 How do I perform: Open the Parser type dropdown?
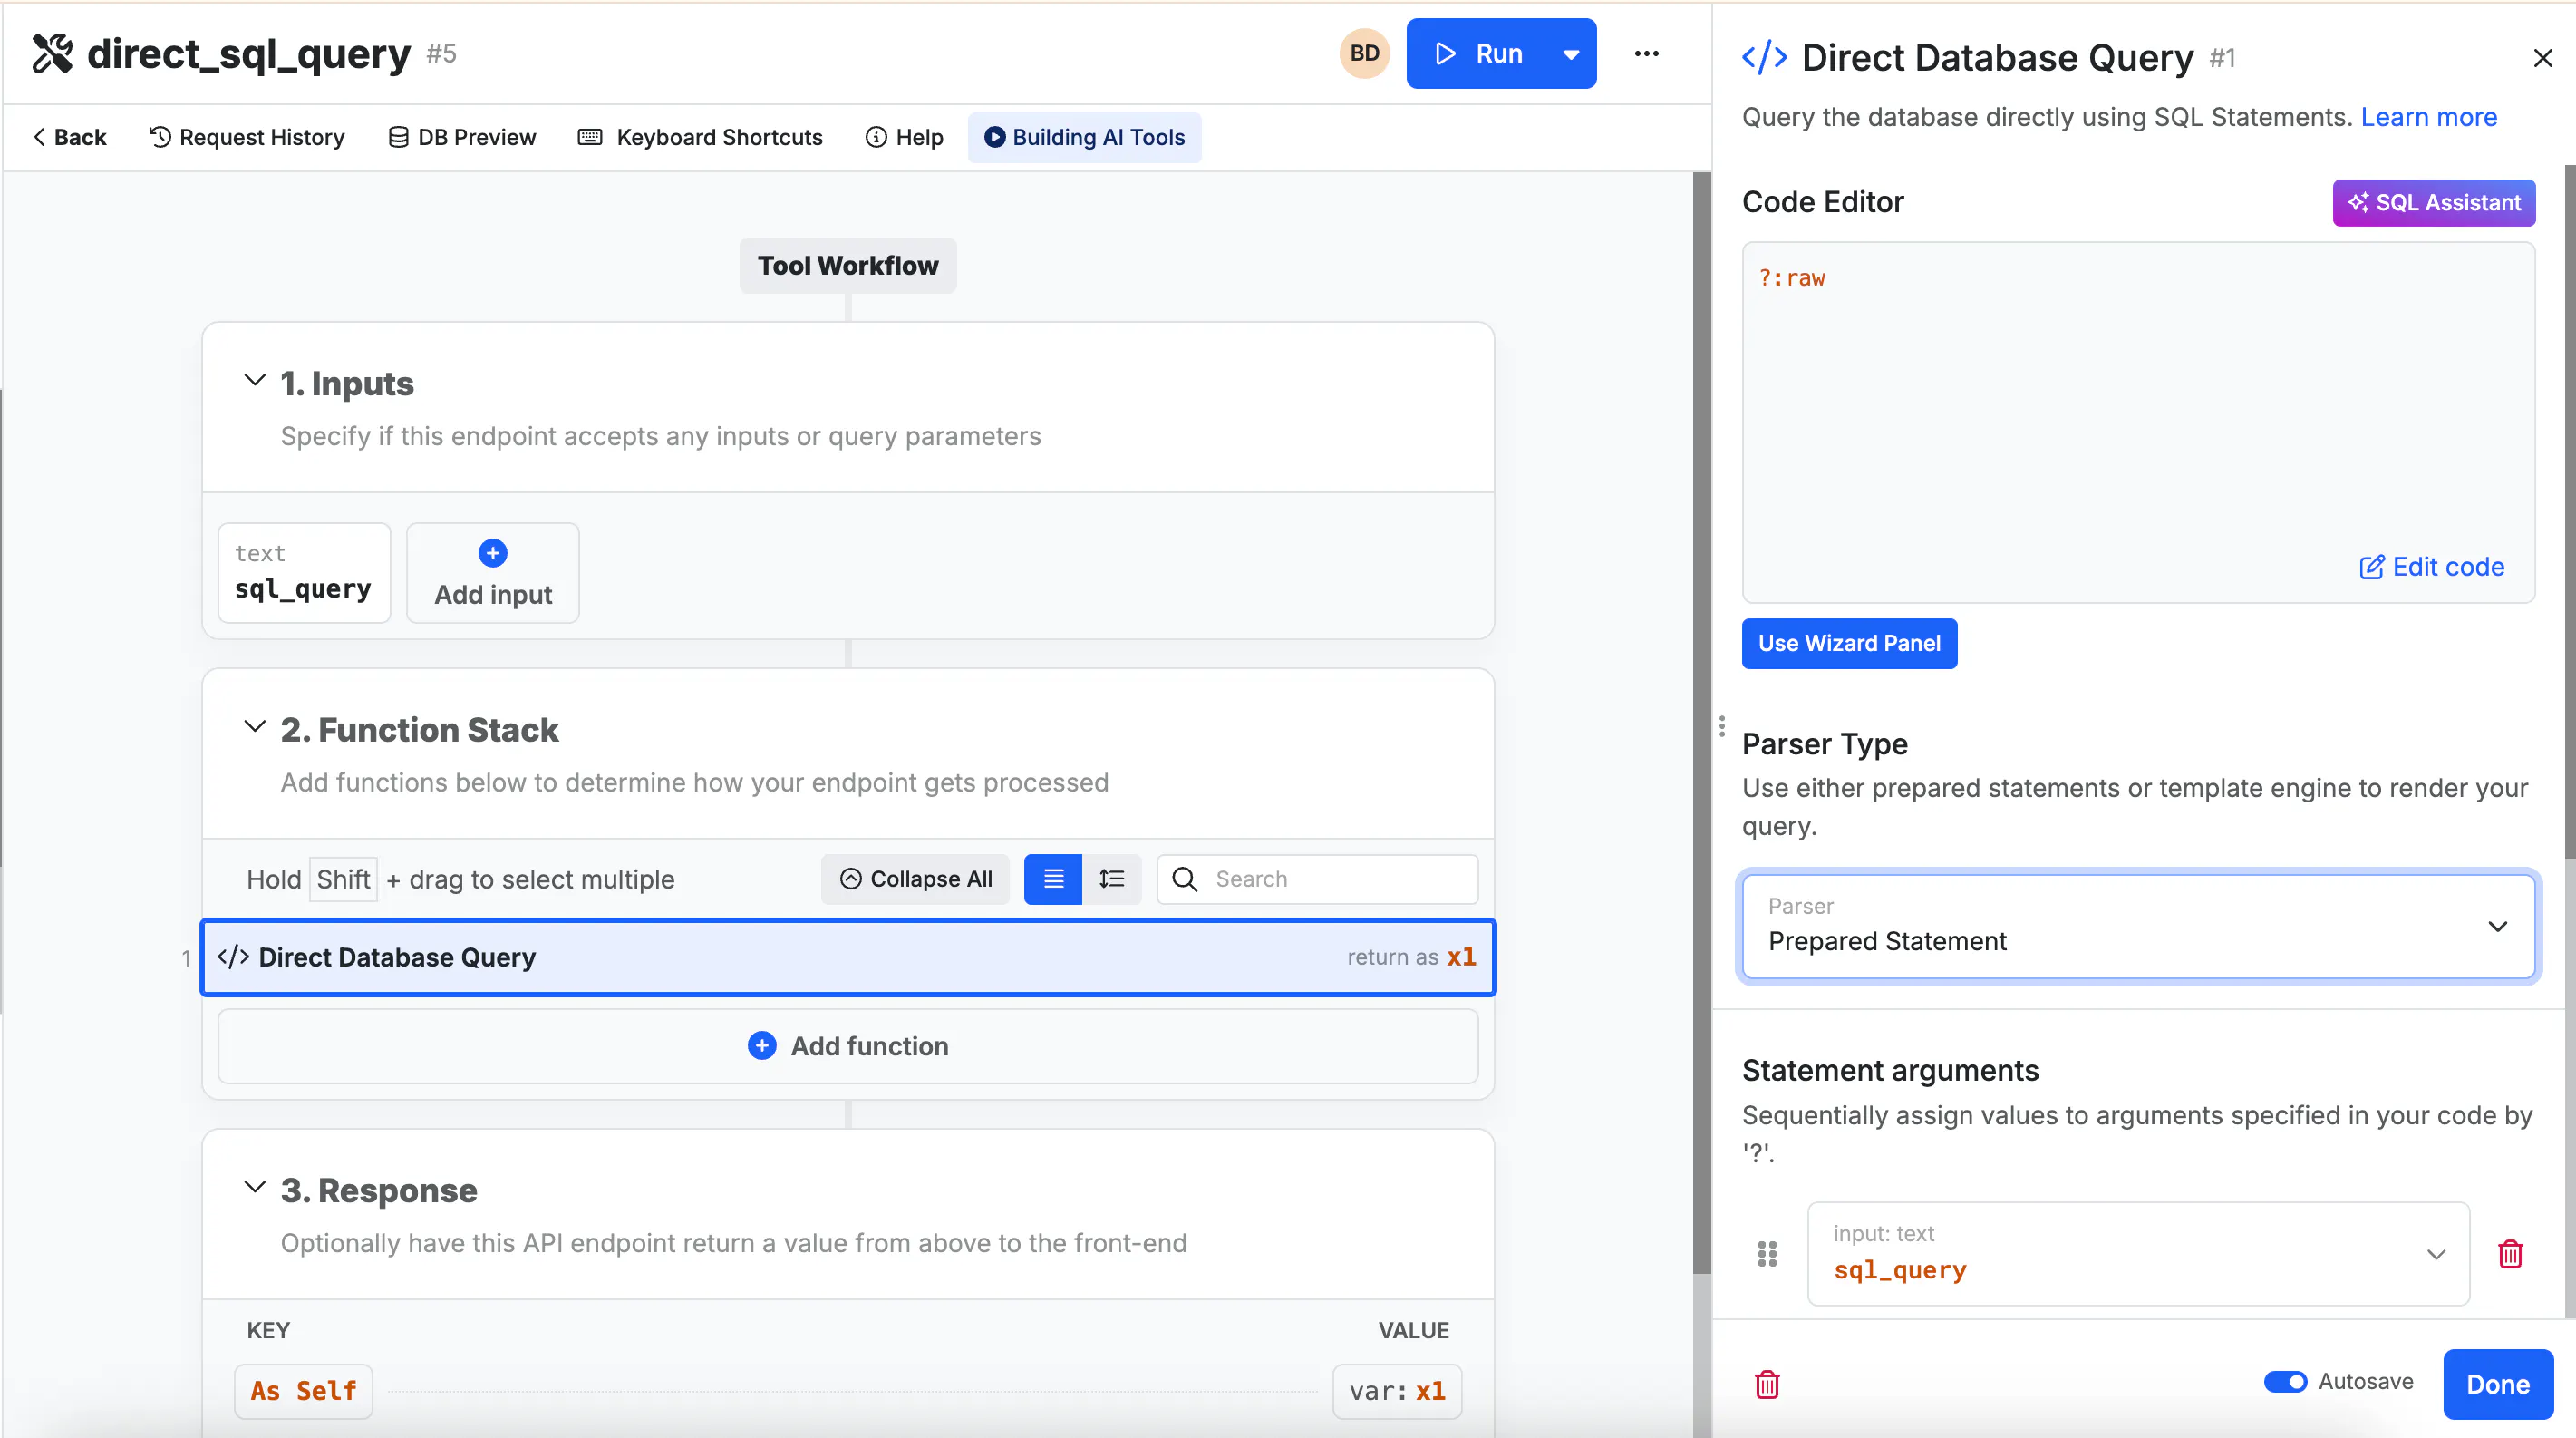(2138, 925)
